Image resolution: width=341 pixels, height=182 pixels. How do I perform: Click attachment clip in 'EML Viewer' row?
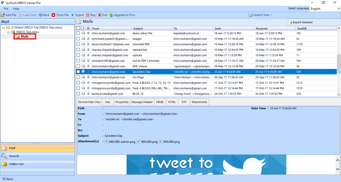pyautogui.click(x=88, y=66)
